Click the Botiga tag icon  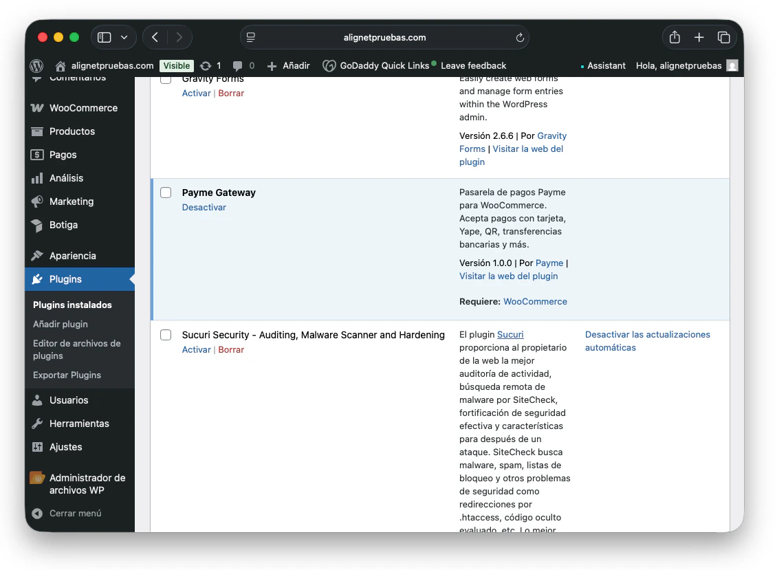[x=37, y=226]
